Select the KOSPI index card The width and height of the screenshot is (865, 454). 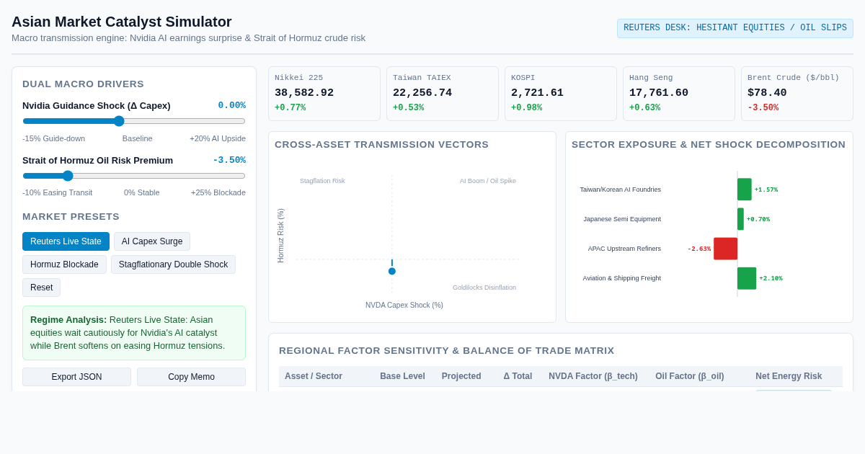tap(561, 94)
